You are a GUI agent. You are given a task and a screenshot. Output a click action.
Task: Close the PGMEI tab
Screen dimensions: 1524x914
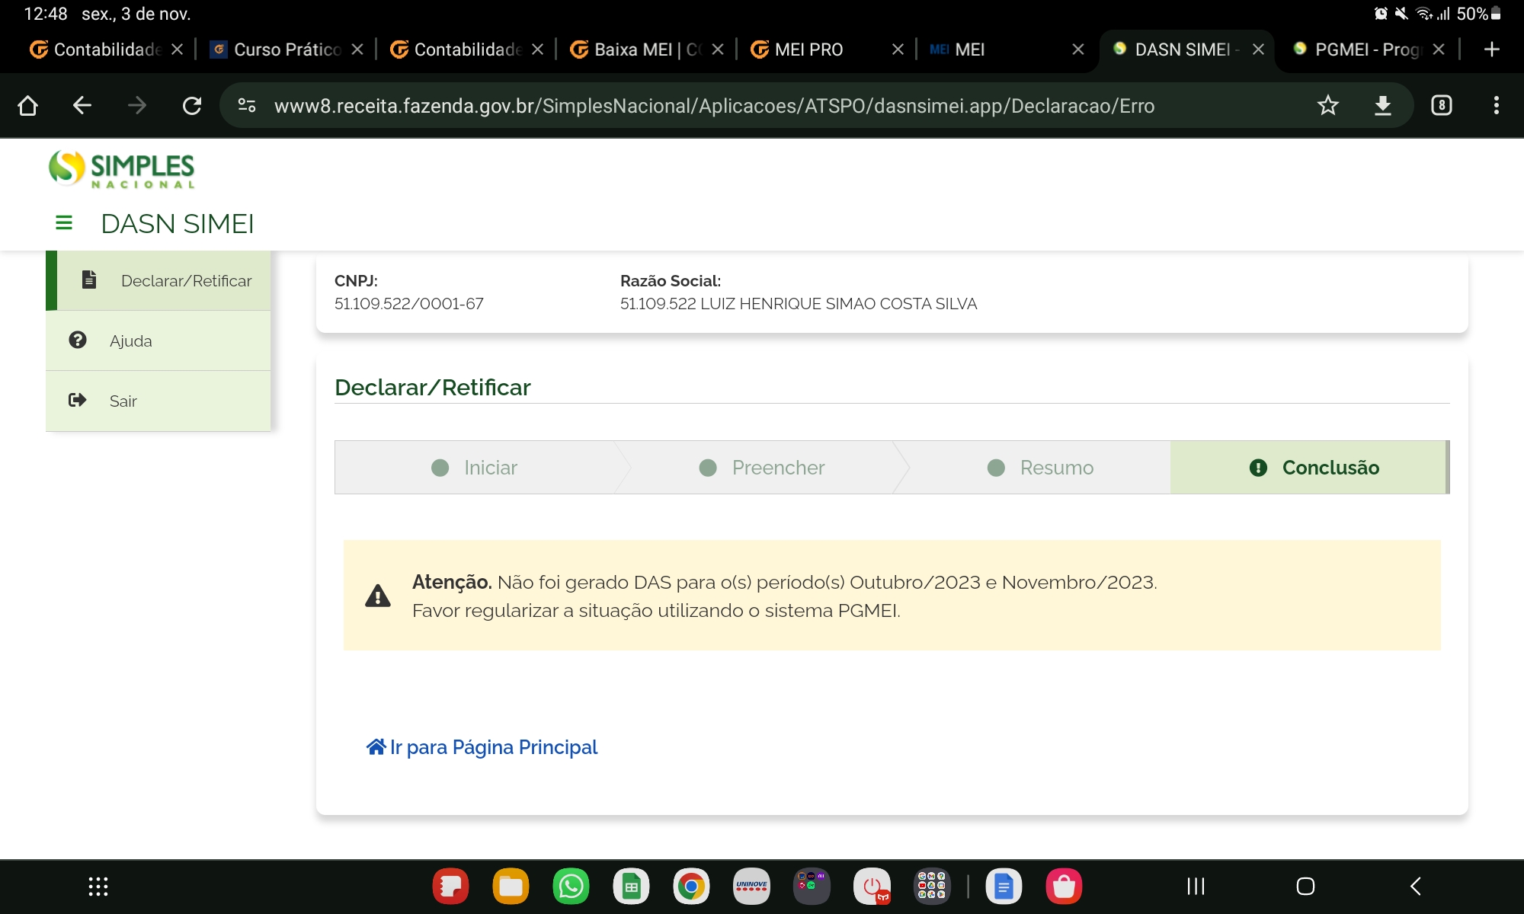(x=1439, y=50)
